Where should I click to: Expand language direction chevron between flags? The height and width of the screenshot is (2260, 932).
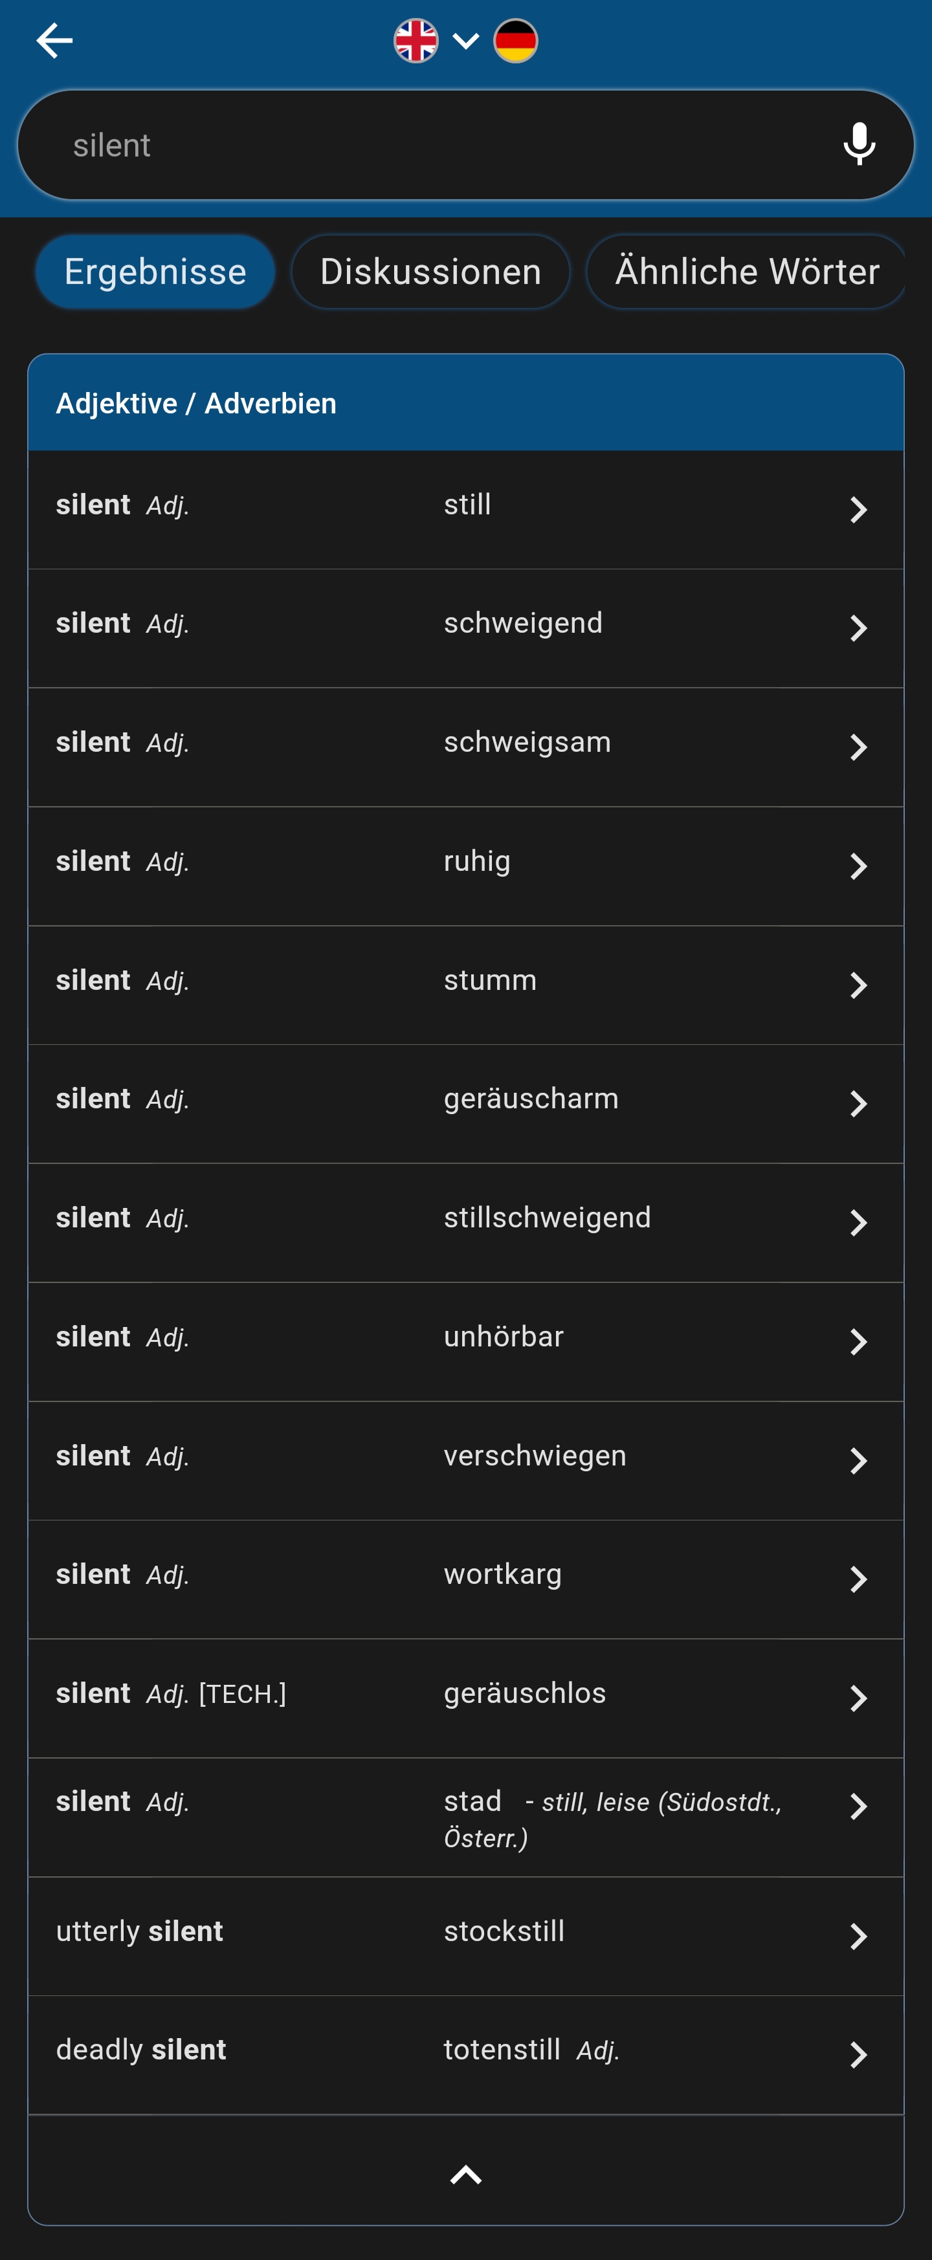(465, 40)
